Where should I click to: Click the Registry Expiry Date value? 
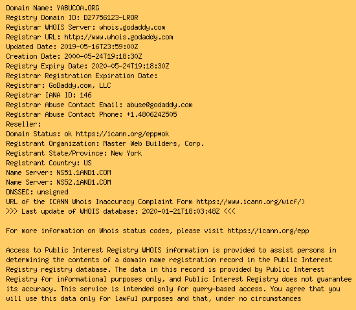130,66
